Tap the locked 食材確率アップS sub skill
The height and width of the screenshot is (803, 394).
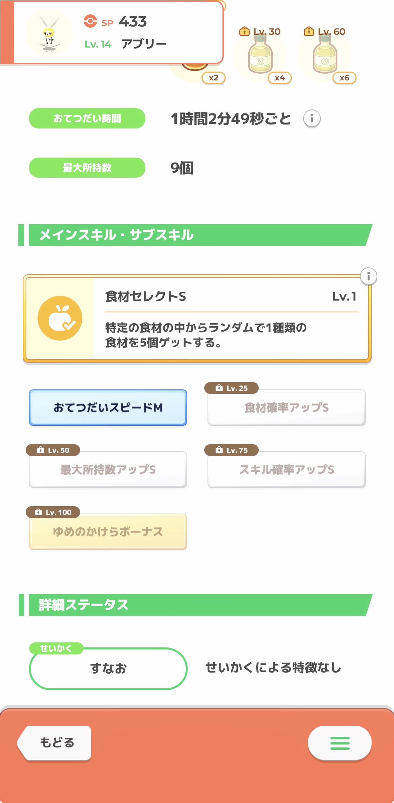coord(286,408)
